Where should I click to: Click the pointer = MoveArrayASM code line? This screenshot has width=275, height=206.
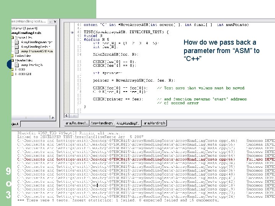[x=134, y=80]
